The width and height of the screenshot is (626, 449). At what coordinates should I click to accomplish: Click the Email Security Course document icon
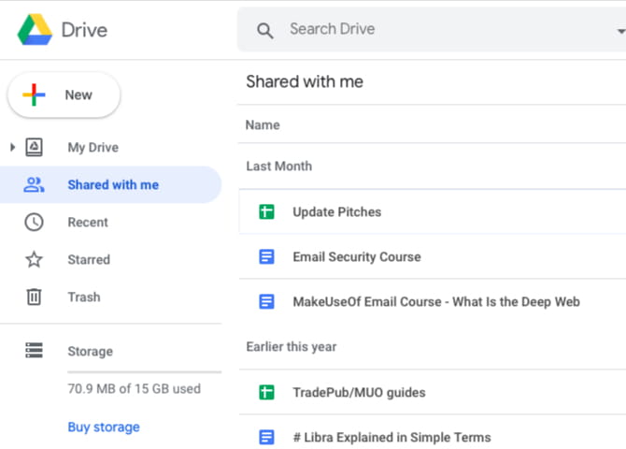click(x=266, y=257)
